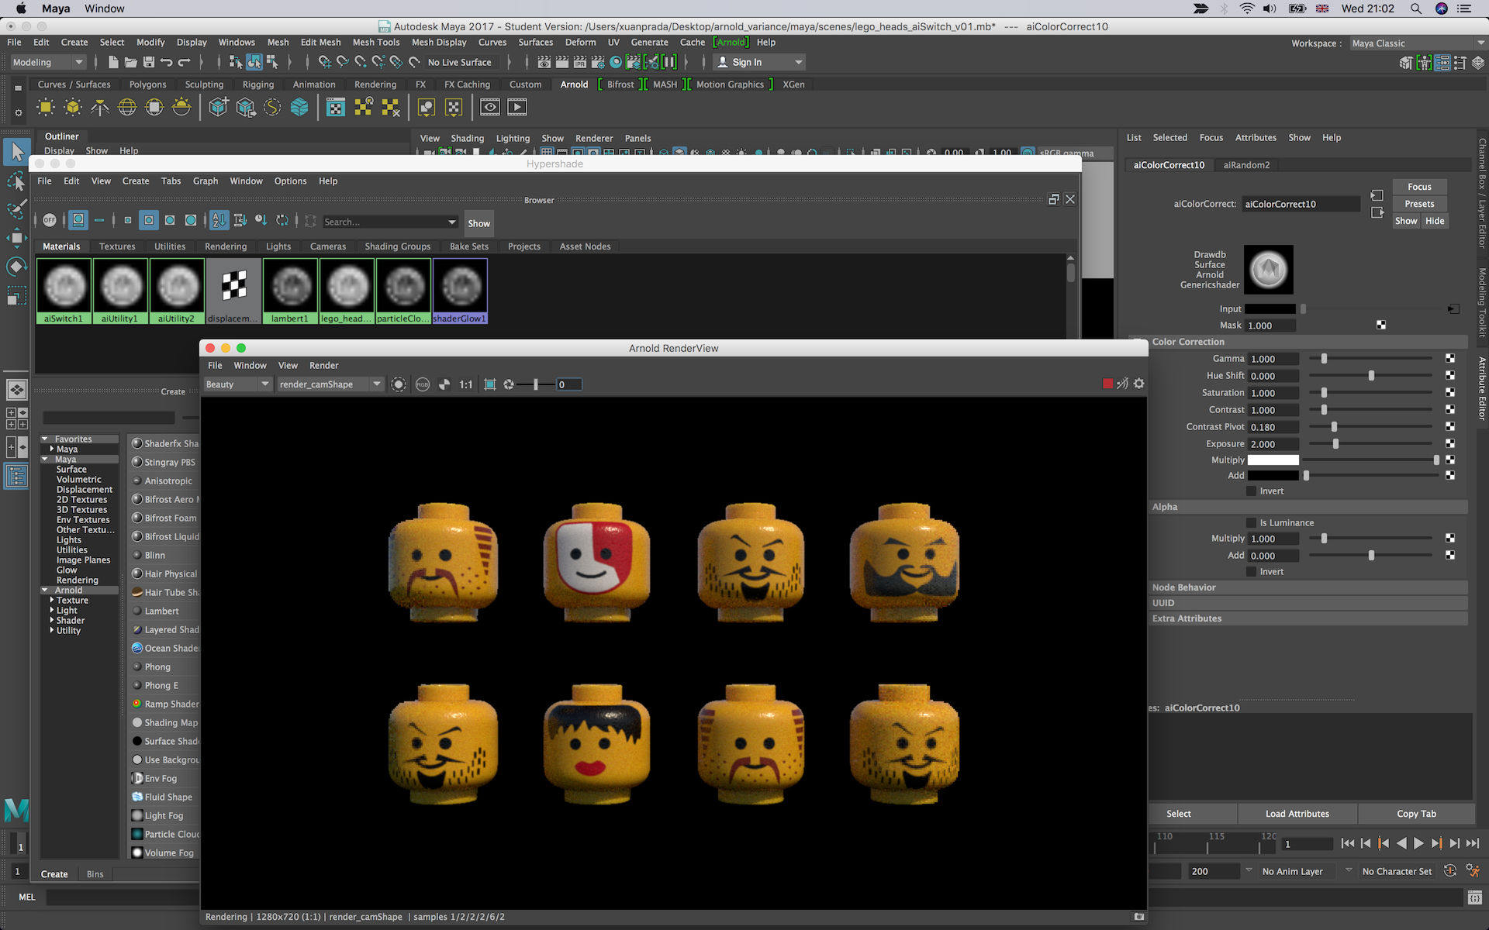Click the Save Scene disk icon
Screen dimensions: 1489x930
149,62
